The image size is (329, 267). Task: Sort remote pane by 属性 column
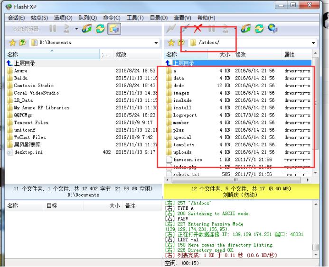tap(296, 54)
